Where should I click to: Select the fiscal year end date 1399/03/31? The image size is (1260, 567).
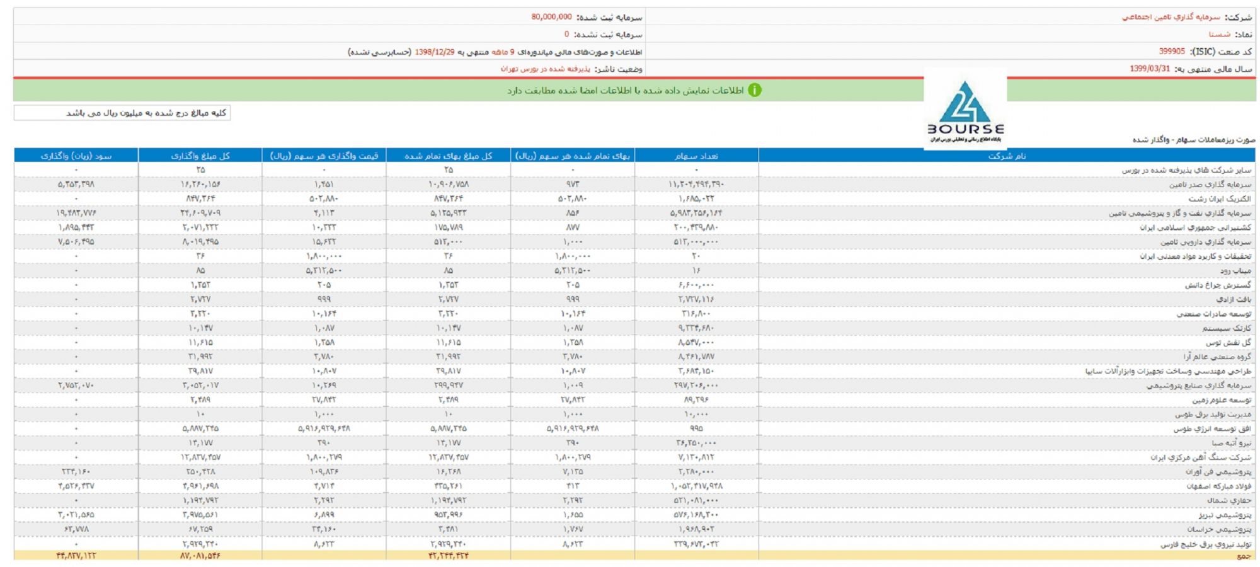1150,69
